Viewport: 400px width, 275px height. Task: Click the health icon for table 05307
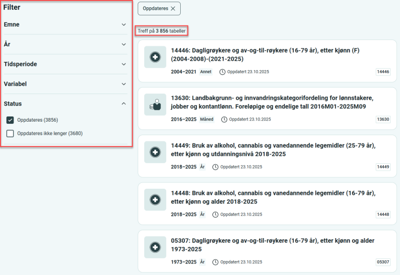click(155, 247)
